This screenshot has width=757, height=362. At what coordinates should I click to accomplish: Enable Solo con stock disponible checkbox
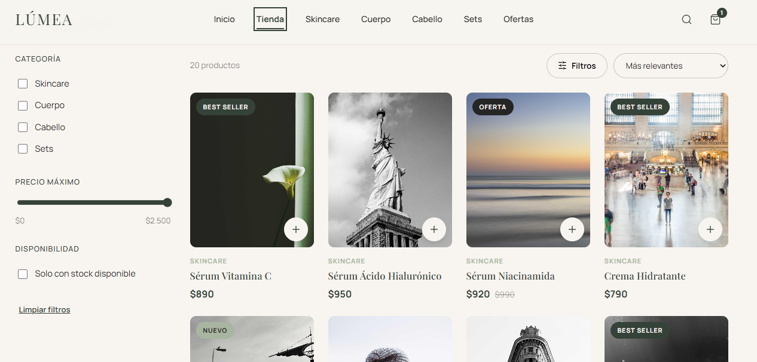tap(23, 274)
